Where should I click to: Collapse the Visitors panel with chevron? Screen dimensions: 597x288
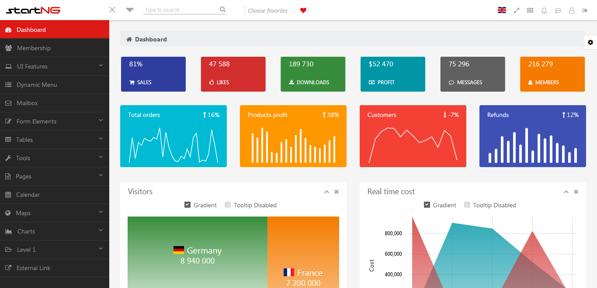click(326, 192)
